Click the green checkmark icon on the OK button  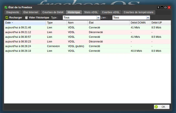156,107
